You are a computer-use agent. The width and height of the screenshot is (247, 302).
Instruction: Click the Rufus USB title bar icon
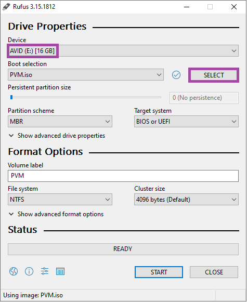[6, 7]
